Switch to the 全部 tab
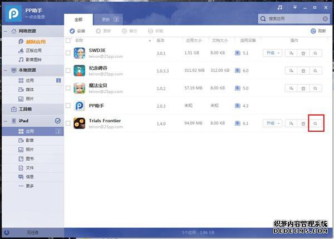This screenshot has width=334, height=239. click(78, 19)
